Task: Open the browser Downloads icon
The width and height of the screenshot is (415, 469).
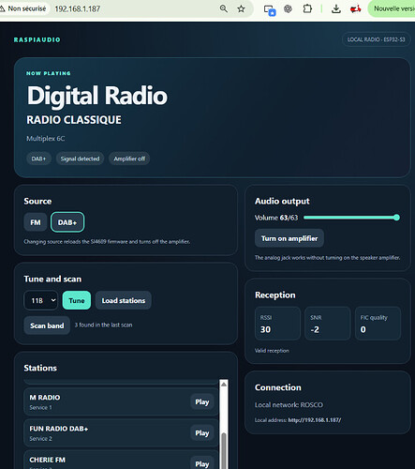Action: pos(336,8)
